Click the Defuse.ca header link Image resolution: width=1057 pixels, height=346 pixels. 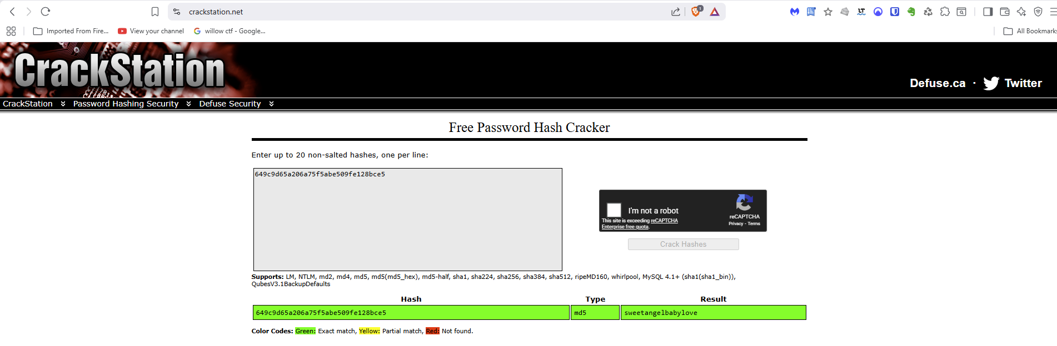tap(938, 83)
